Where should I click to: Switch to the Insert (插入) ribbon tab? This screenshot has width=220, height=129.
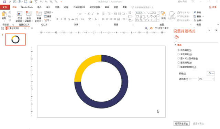[x=39, y=7]
